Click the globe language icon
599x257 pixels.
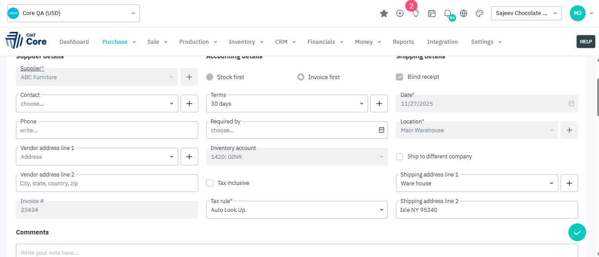[x=464, y=13]
